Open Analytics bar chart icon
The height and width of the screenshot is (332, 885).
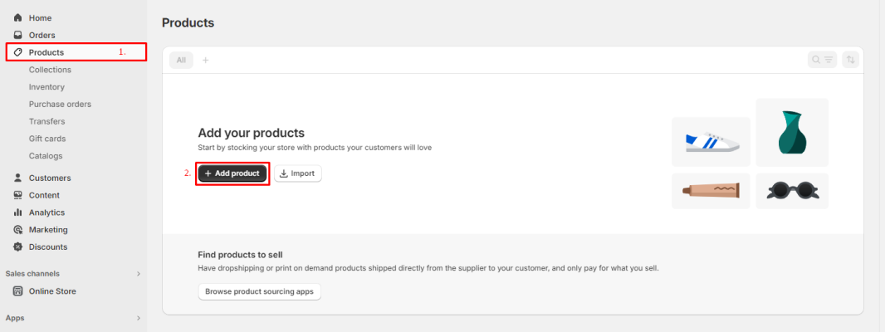(x=17, y=212)
